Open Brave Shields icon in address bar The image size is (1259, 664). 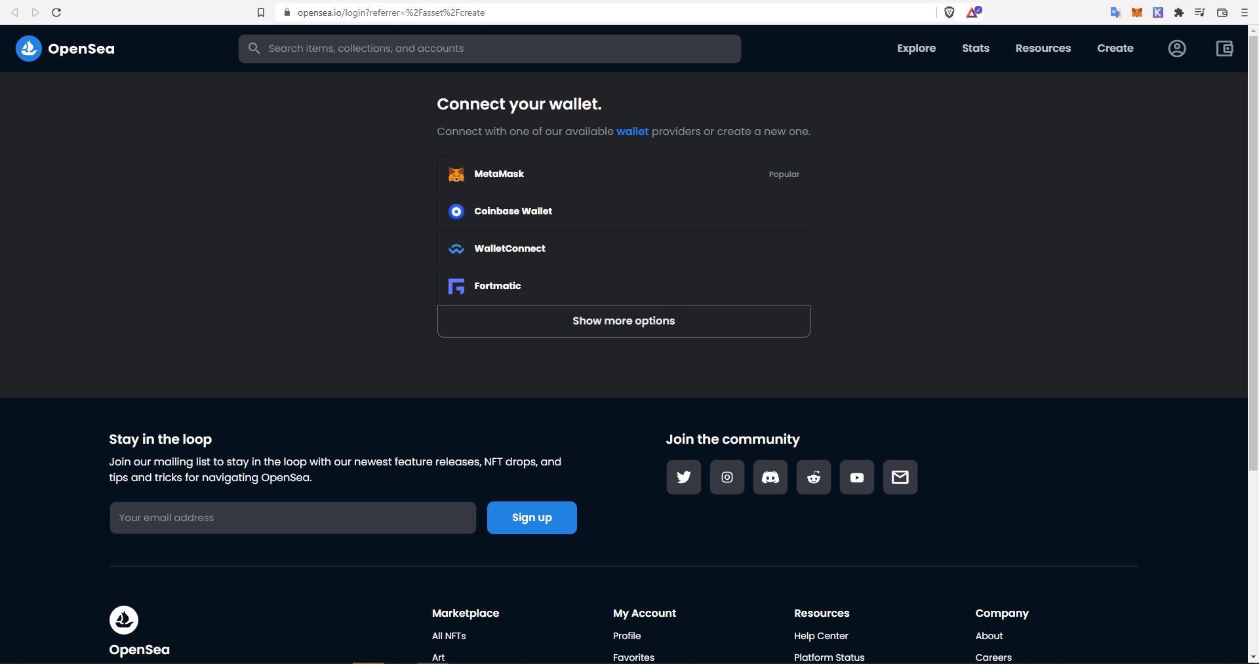point(949,12)
